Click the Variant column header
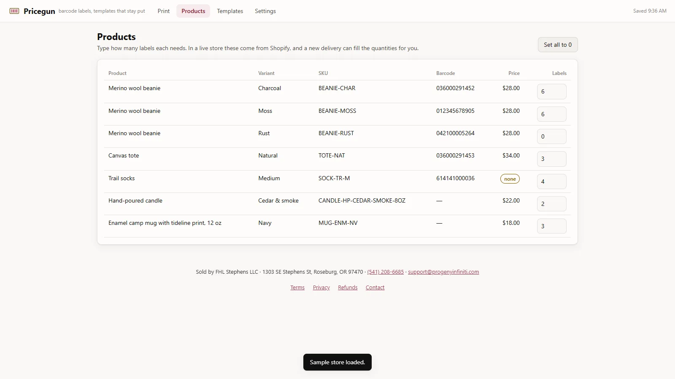675x379 pixels. point(266,73)
